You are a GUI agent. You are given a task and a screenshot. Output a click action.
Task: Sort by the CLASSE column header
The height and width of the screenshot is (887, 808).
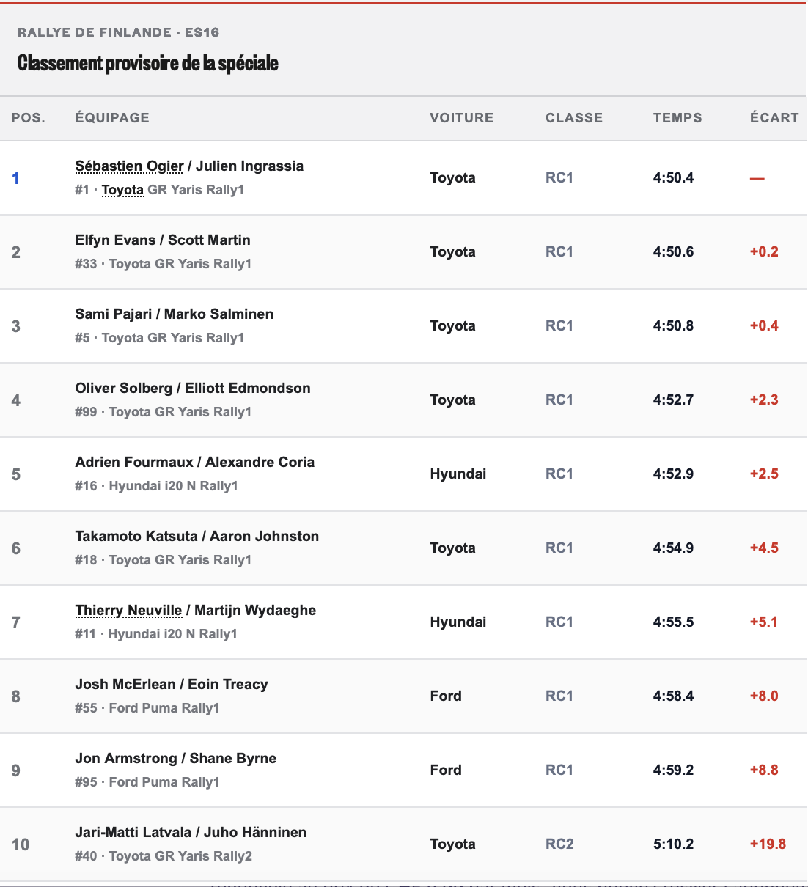click(574, 118)
